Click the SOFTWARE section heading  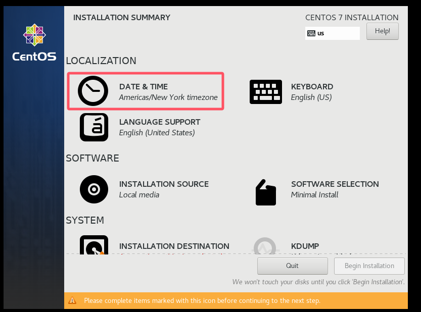click(92, 159)
